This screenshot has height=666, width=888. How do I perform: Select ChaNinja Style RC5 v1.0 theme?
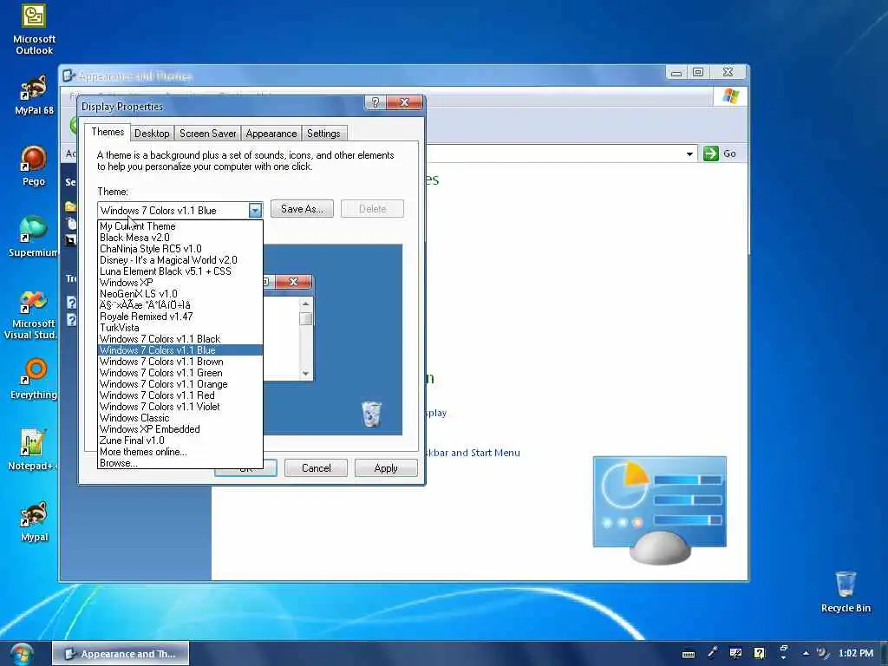[x=180, y=249]
